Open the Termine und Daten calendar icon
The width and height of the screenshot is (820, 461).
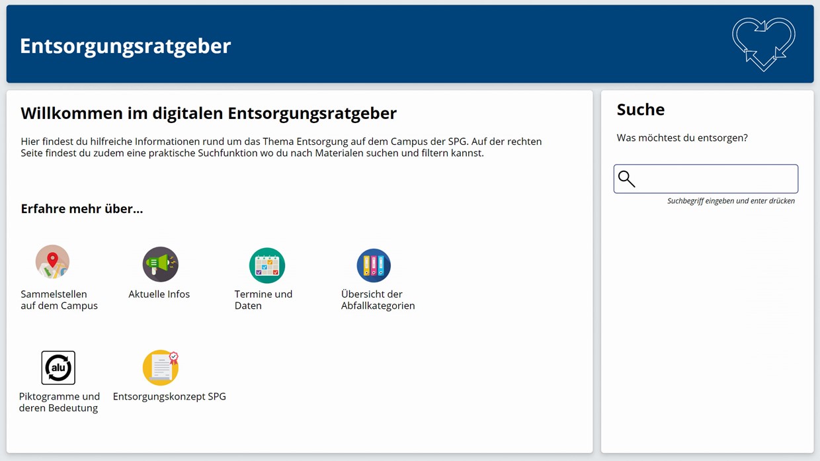[x=266, y=265]
